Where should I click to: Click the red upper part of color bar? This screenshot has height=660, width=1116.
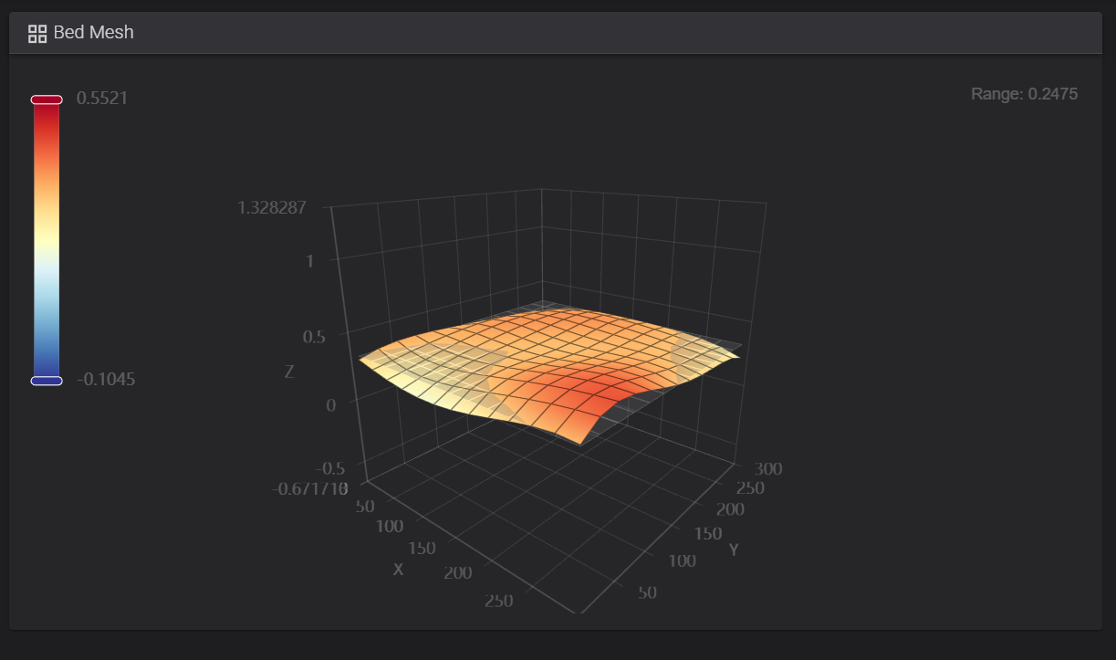[x=47, y=137]
